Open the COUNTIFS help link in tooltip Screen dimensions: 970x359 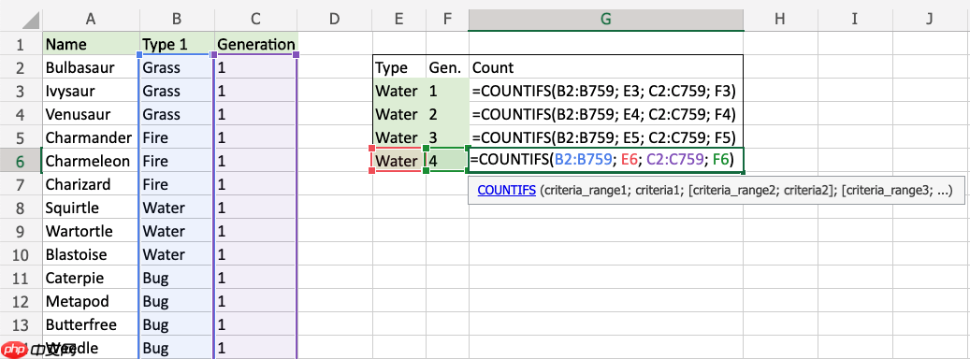point(507,192)
